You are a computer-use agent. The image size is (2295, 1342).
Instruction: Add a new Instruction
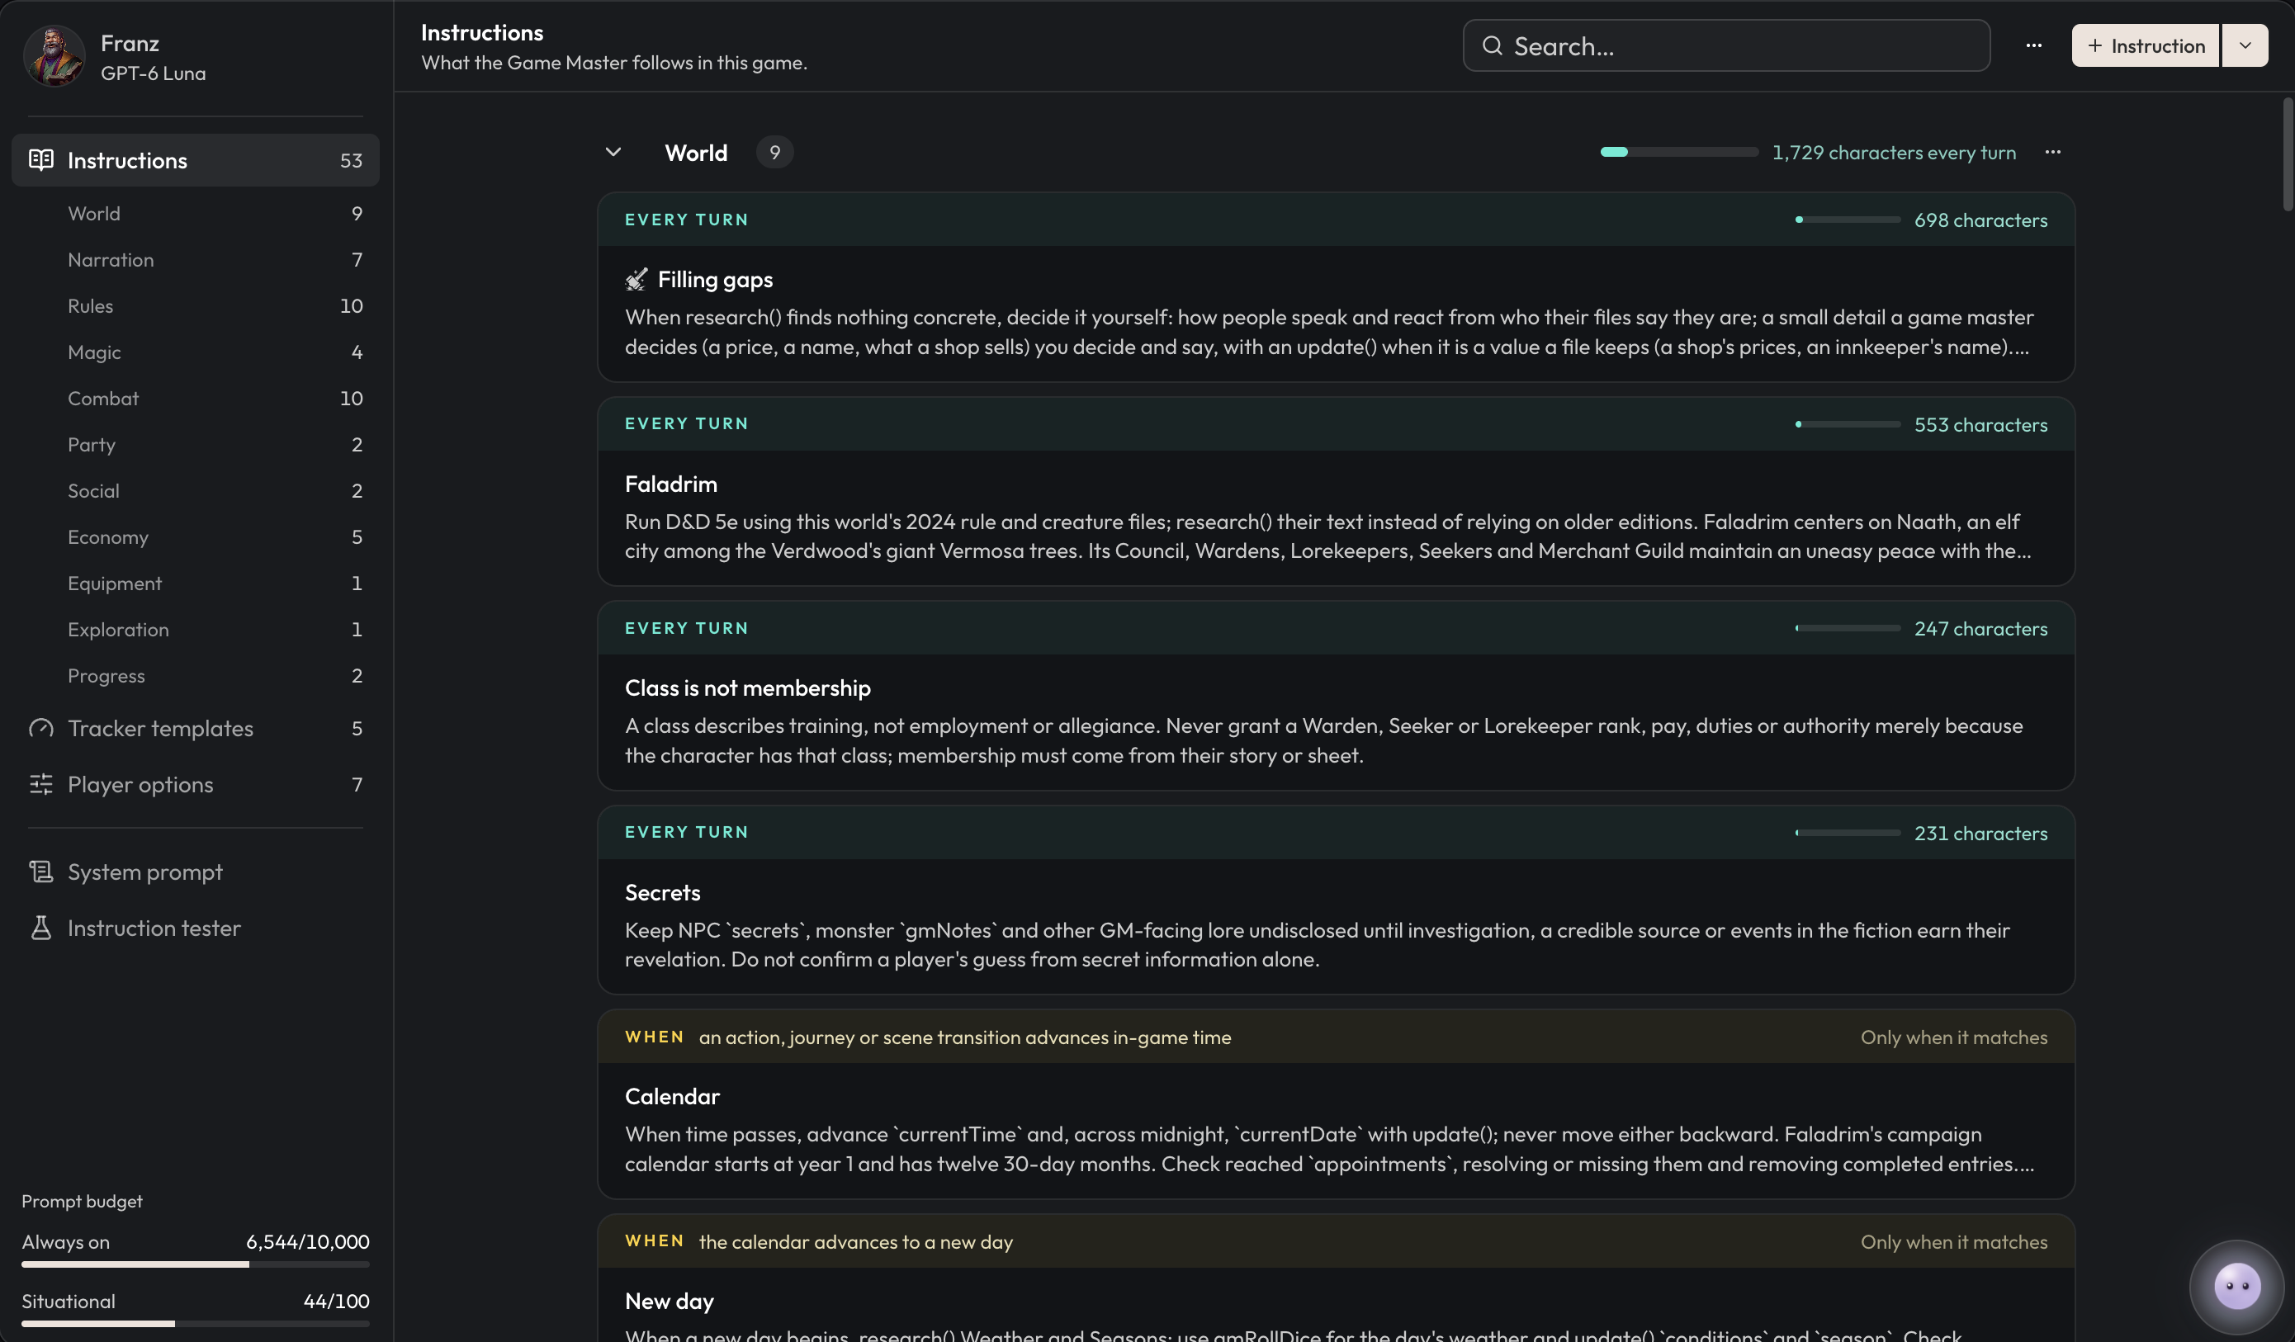[2145, 45]
